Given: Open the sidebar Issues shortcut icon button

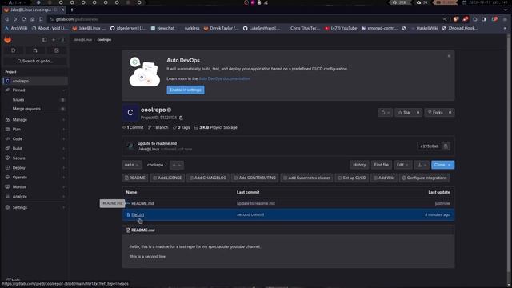Looking at the screenshot, I should click(14, 50).
